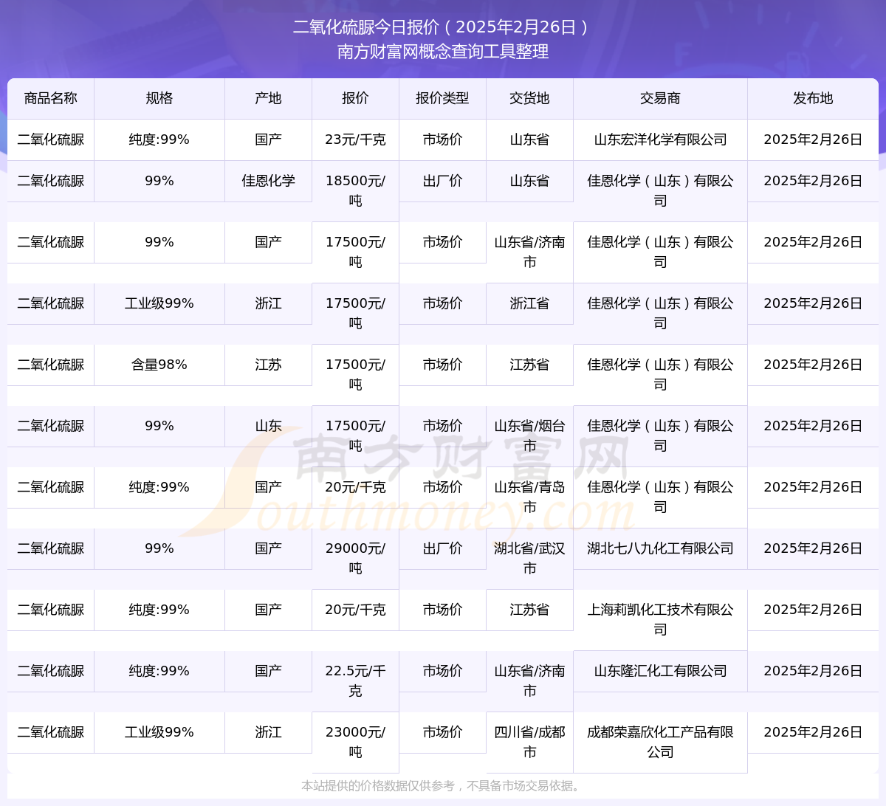Click date cell in 山东宏洋化学 row
Image resolution: width=886 pixels, height=806 pixels.
(x=813, y=139)
